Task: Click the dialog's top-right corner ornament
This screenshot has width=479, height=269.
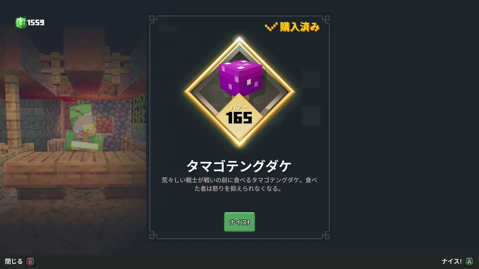Action: click(x=326, y=19)
